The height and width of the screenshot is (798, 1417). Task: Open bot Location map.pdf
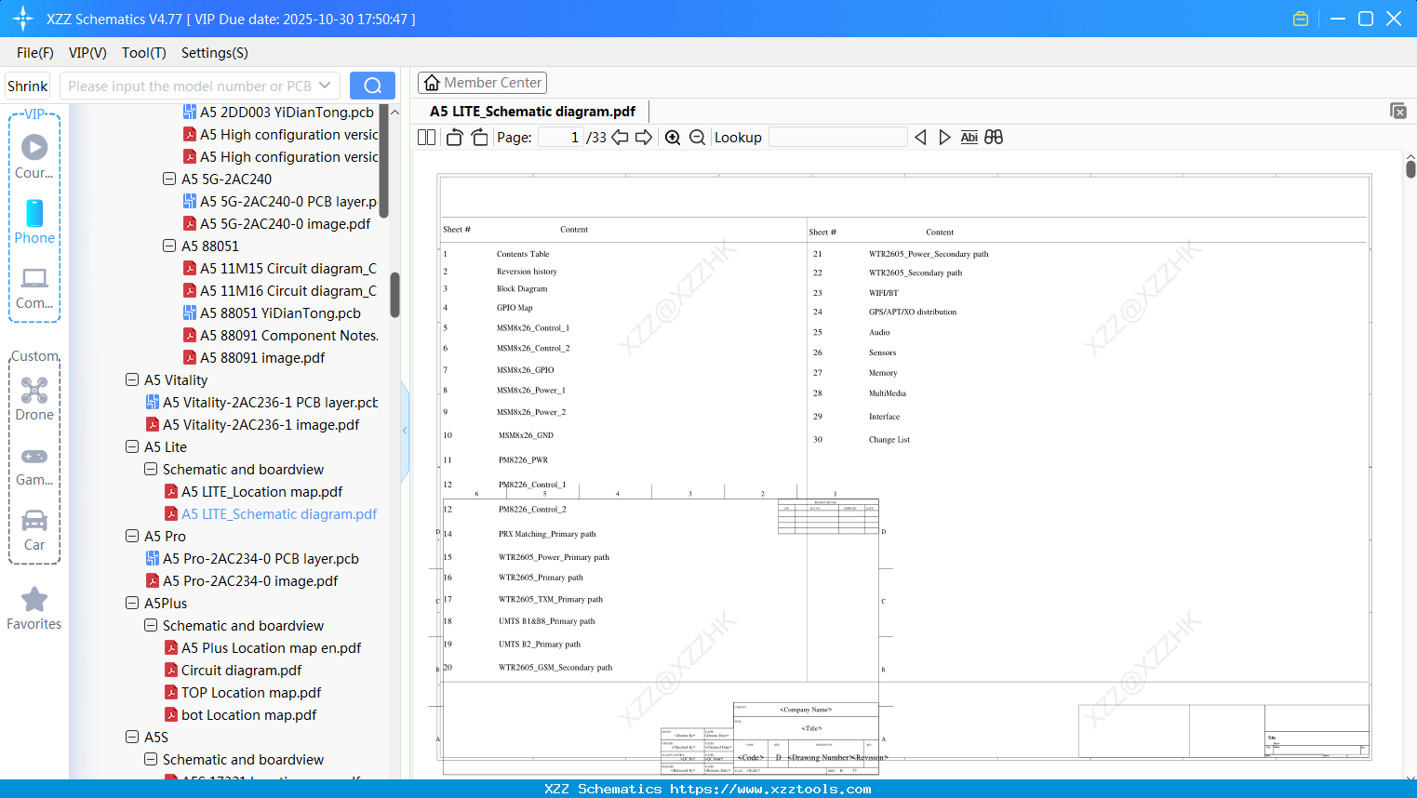[x=240, y=715]
